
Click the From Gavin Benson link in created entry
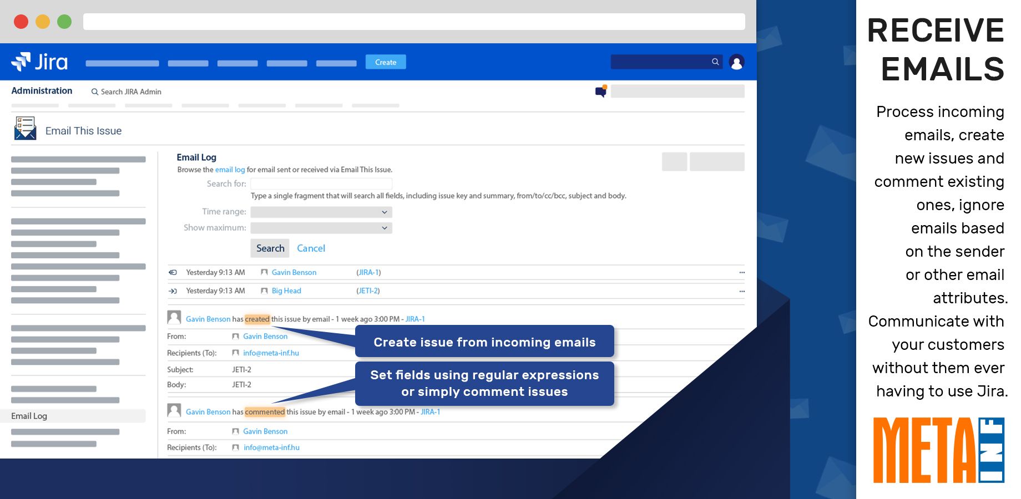coord(265,336)
